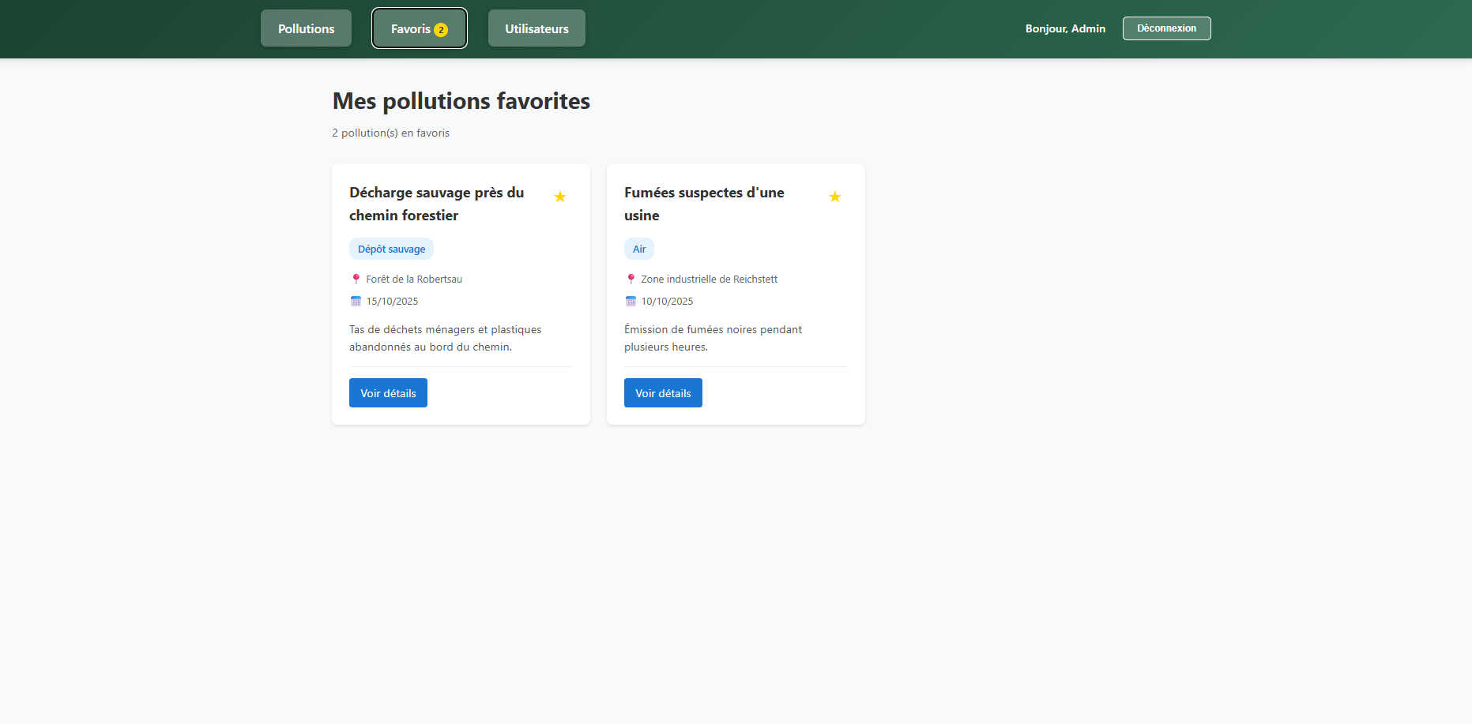Click the Mes pollutions favorites heading

(x=461, y=101)
